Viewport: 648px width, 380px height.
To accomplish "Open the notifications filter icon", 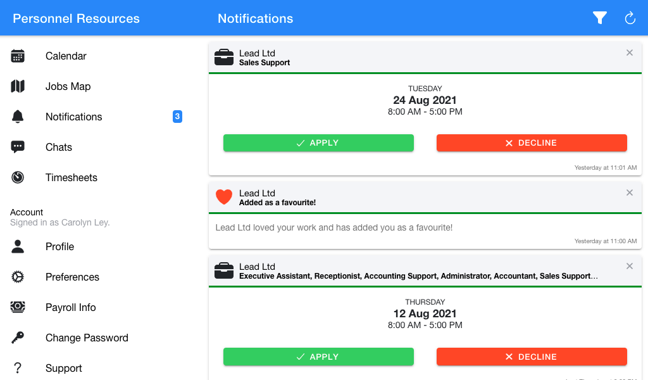I will pos(600,18).
